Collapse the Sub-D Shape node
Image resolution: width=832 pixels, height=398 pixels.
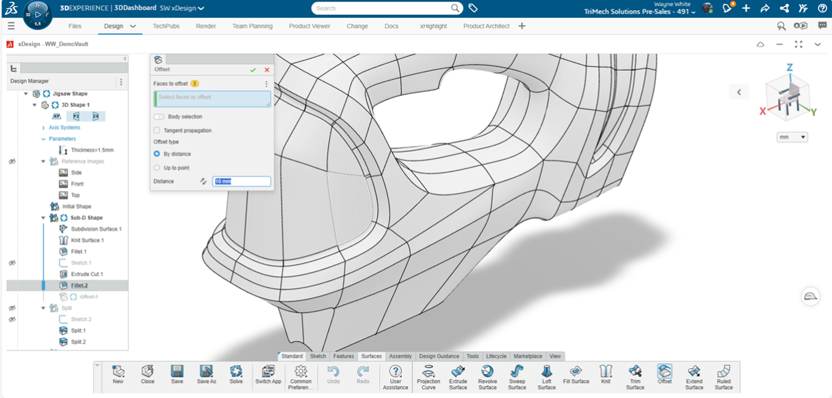[44, 218]
